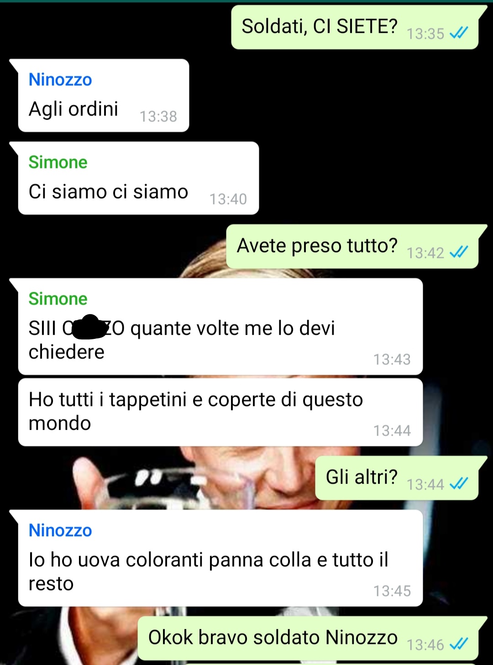
Task: Select the 'Avete preso tutto?' message bubble
Action: 352,246
